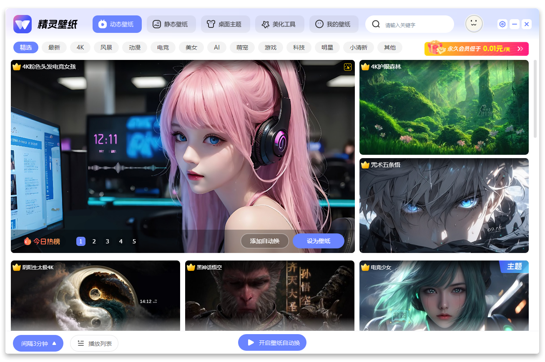545x362 pixels.
Task: Select the 最新 category filter
Action: tap(54, 47)
